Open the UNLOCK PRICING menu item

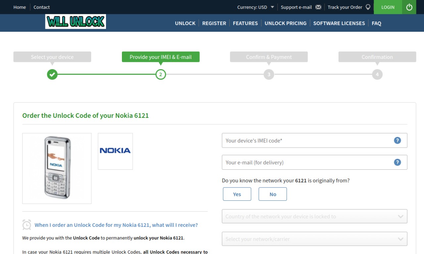coord(286,23)
